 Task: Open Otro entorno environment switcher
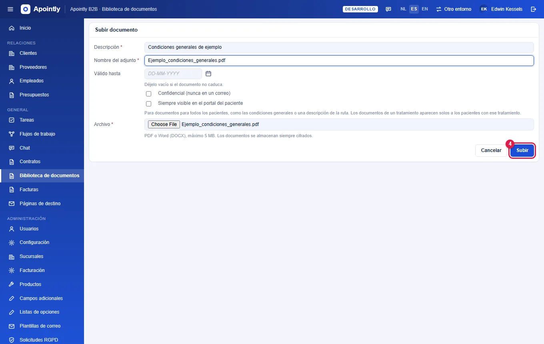pyautogui.click(x=453, y=9)
